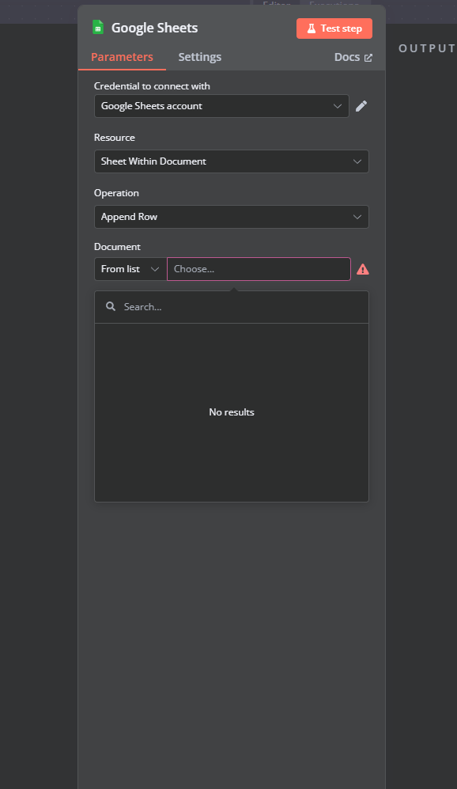Switch to the Parameters tab
This screenshot has width=457, height=789.
122,57
